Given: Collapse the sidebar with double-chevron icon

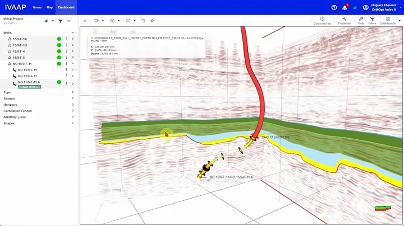Looking at the screenshot, I should (x=85, y=21).
